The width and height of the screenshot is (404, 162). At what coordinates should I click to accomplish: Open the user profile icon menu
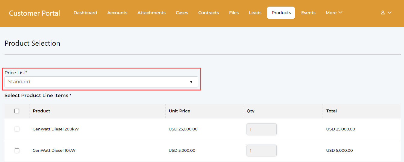pyautogui.click(x=386, y=13)
